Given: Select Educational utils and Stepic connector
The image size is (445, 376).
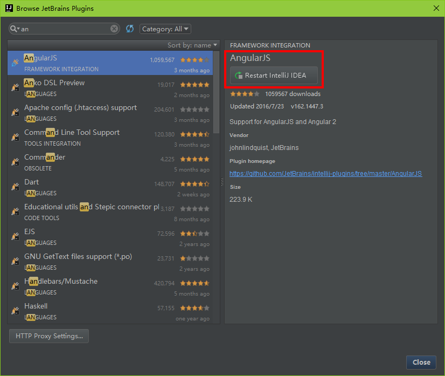Looking at the screenshot, I should (110, 211).
